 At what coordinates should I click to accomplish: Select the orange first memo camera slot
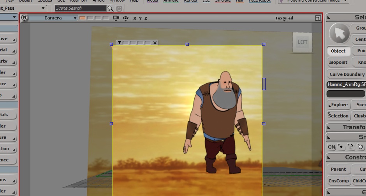pos(83,18)
